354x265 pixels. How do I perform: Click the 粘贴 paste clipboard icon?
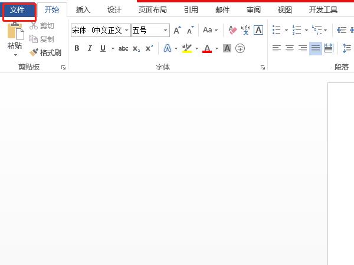click(x=15, y=31)
